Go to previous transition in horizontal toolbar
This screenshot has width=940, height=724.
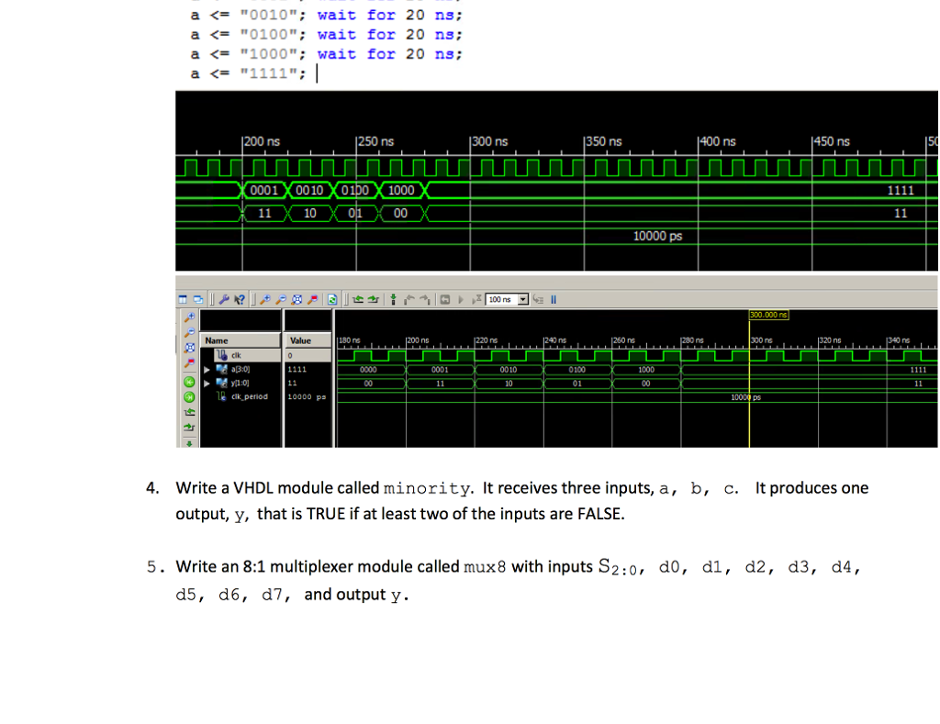point(358,299)
